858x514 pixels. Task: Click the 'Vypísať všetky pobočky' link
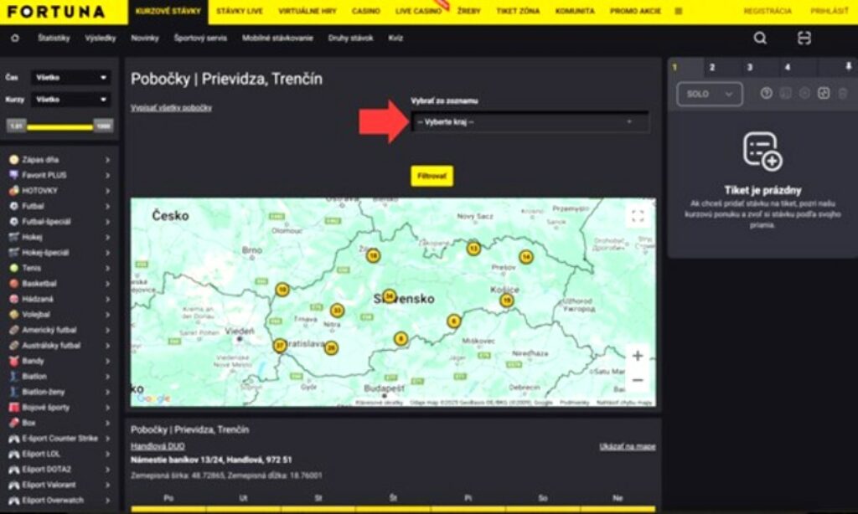(171, 108)
